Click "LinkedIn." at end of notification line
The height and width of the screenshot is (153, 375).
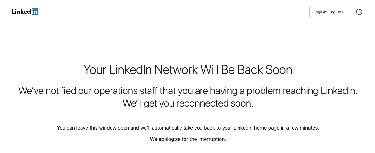[x=339, y=91]
